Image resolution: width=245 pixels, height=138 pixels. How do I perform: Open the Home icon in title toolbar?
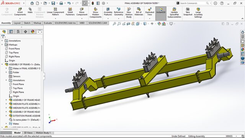(32, 3)
